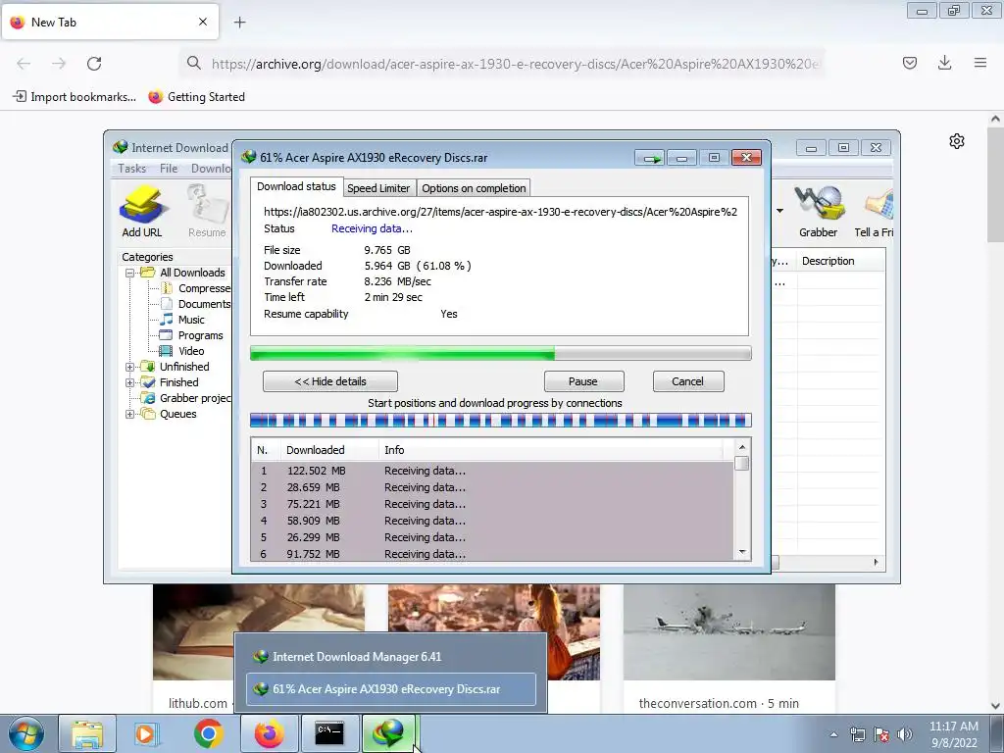Switch to the Download status tab
Image resolution: width=1004 pixels, height=753 pixels.
tap(296, 187)
